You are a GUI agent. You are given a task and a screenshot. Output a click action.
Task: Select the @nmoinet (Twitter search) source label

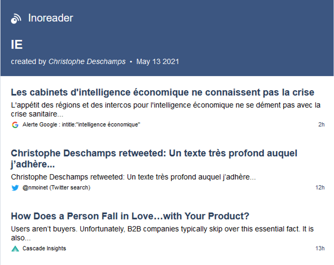56,188
